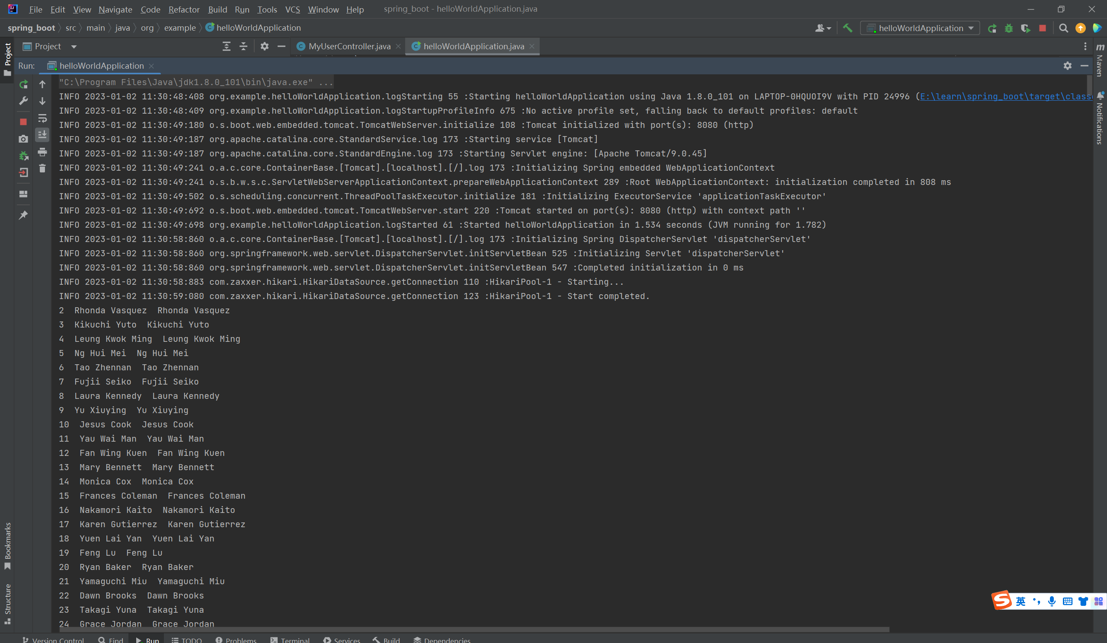Click the camera Dump Threads icon
Screen dimensions: 1107x643
[23, 139]
